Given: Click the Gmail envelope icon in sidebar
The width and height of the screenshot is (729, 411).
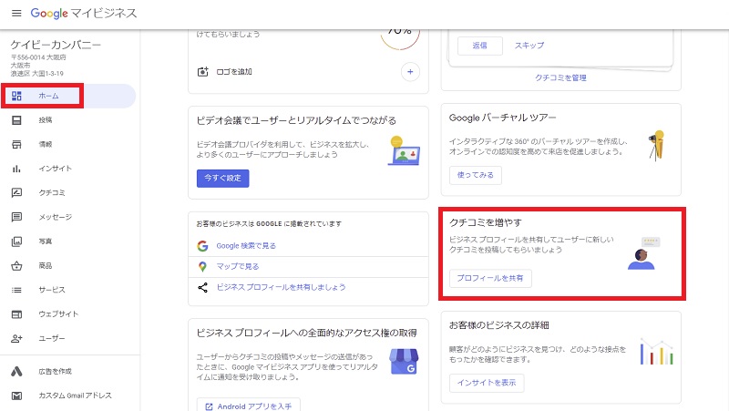Looking at the screenshot, I should click(16, 396).
